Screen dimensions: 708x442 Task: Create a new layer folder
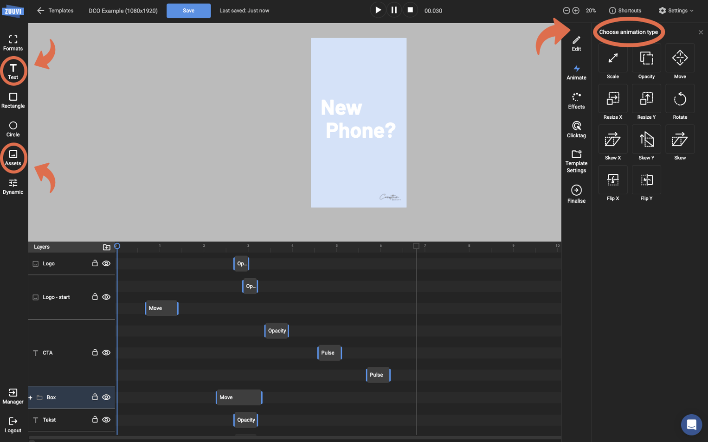[x=106, y=247]
